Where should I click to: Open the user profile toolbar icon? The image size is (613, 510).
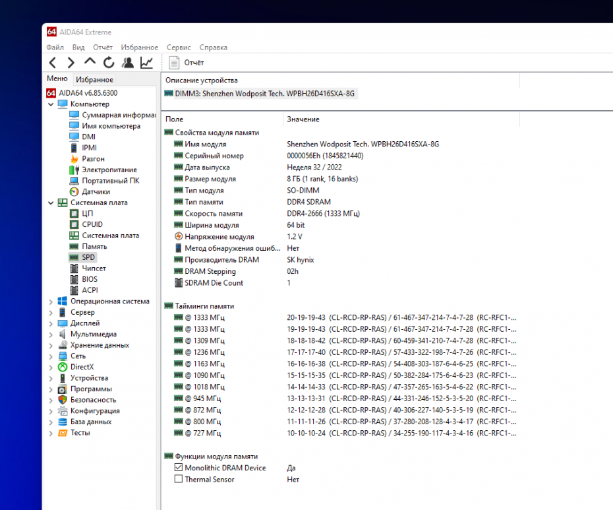128,63
